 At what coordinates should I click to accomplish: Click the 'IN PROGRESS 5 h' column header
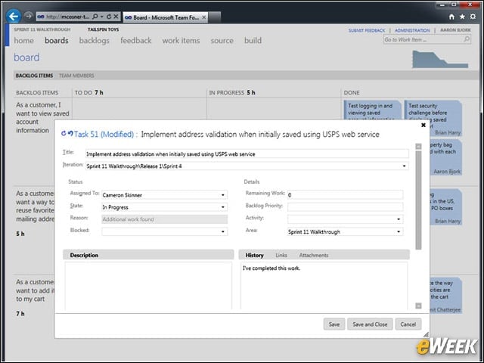(x=232, y=92)
